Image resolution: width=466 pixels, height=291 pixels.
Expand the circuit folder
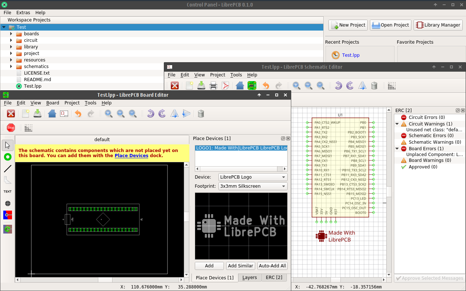coord(11,40)
